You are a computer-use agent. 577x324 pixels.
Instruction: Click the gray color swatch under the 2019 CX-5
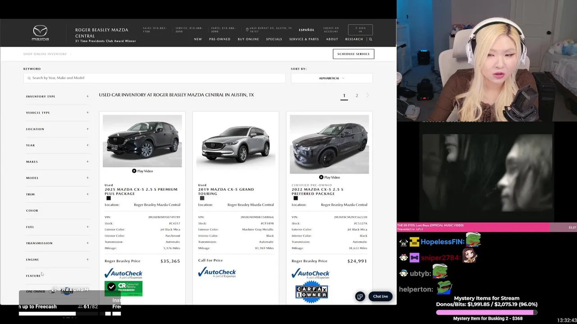pyautogui.click(x=202, y=198)
